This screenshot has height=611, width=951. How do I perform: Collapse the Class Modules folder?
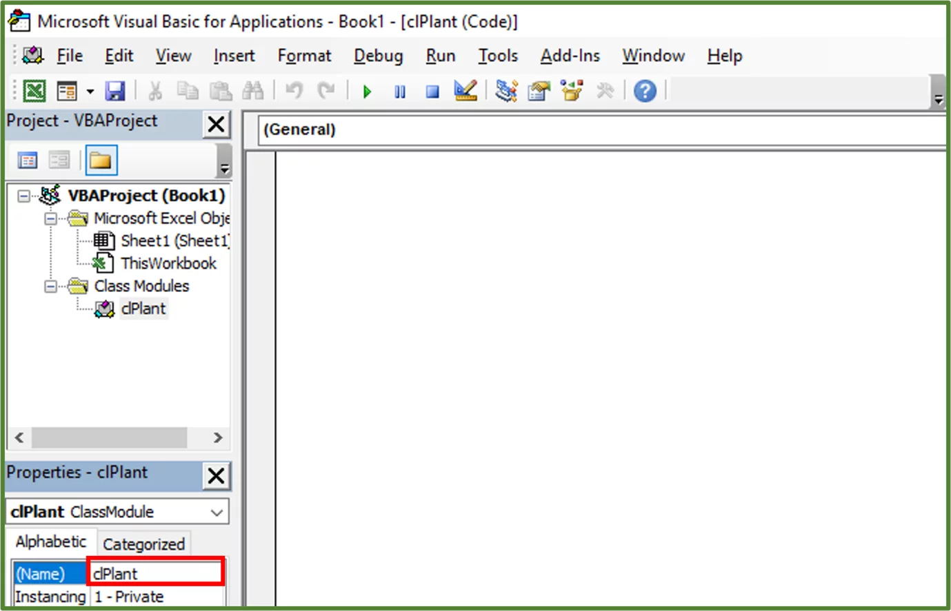(x=50, y=286)
